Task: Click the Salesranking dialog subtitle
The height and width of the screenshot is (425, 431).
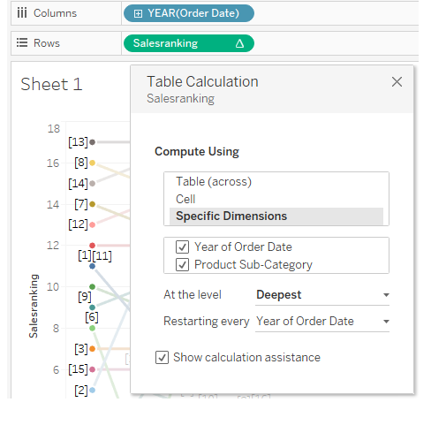Action: [x=180, y=98]
